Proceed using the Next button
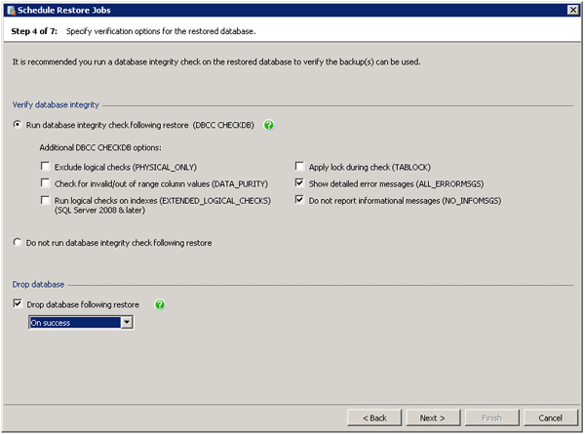Viewport: 585px width, 434px height. (x=432, y=417)
